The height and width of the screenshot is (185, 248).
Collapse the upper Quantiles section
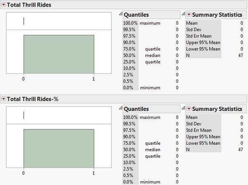(x=120, y=14)
